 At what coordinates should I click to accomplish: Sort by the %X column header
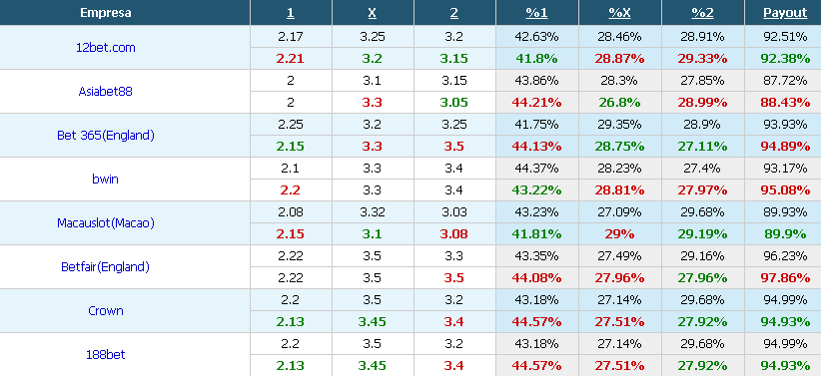[x=619, y=13]
